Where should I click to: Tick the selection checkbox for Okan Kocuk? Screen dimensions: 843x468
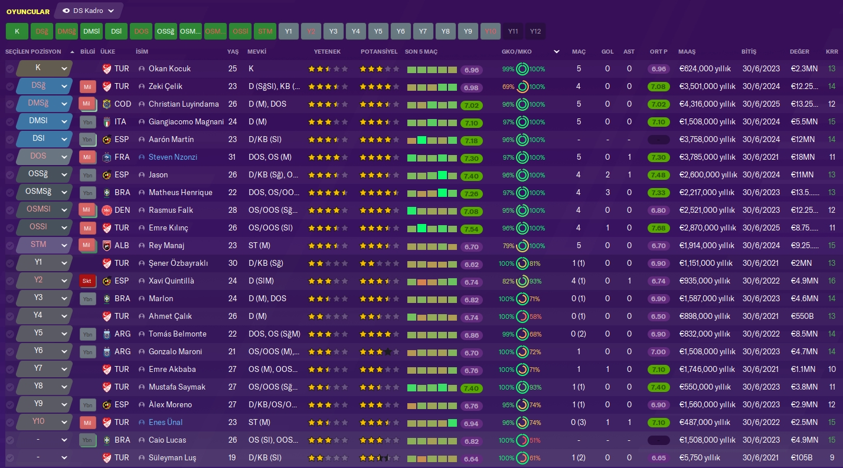click(9, 69)
